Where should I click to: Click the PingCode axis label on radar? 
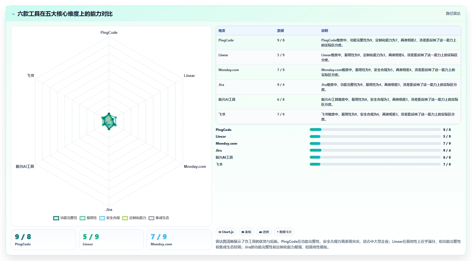[109, 33]
